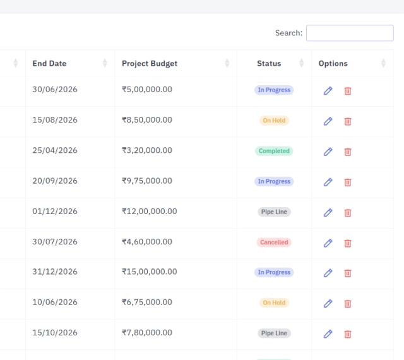
Task: Delete project ending 31/12/2026
Action: click(x=348, y=273)
